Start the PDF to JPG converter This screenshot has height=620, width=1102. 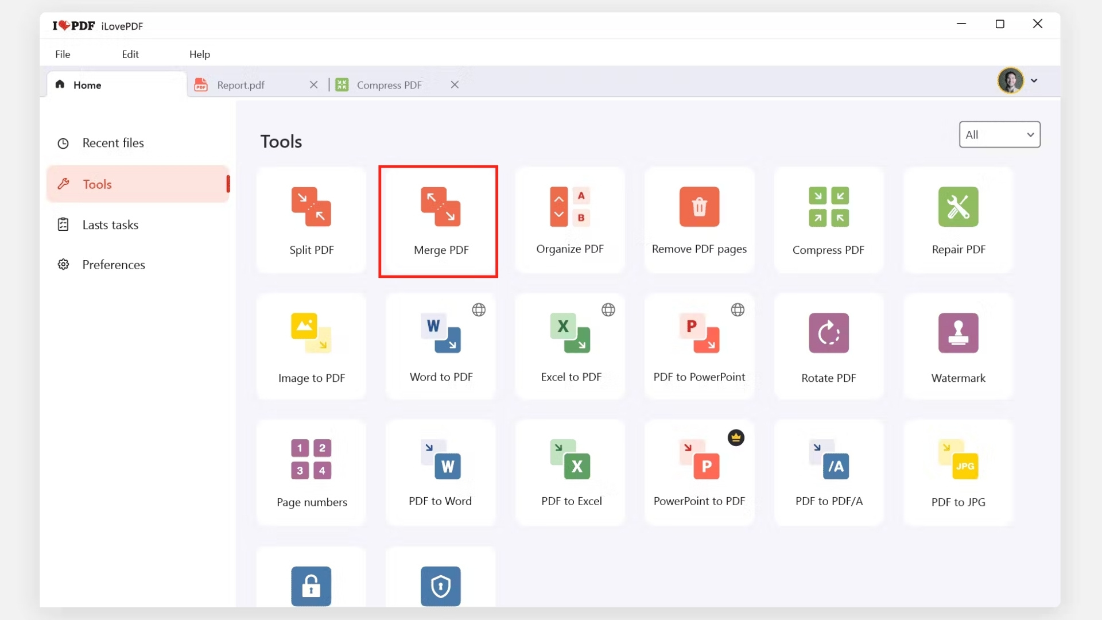click(x=958, y=472)
